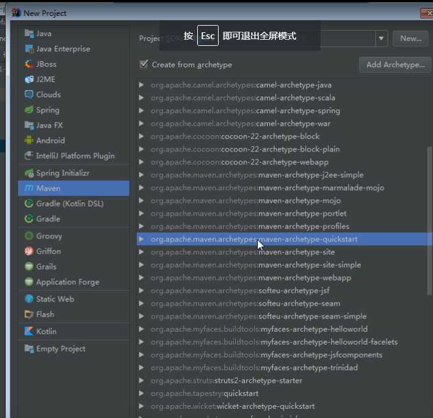Viewport: 433px width, 418px height.
Task: Select maven-archetype-site entry
Action: point(242,252)
